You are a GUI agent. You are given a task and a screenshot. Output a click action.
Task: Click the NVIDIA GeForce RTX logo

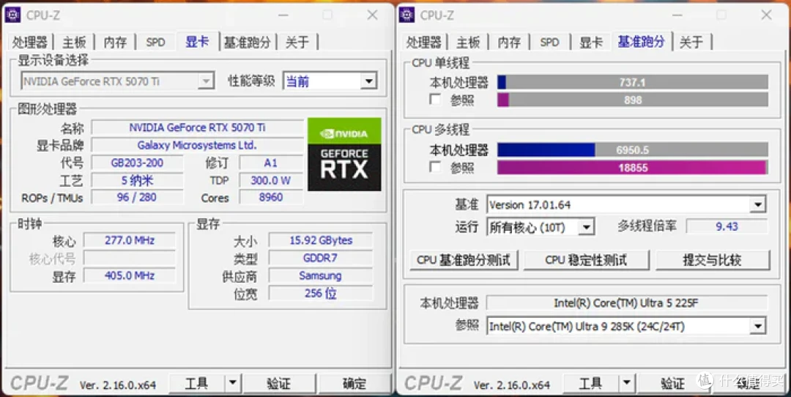tap(344, 155)
